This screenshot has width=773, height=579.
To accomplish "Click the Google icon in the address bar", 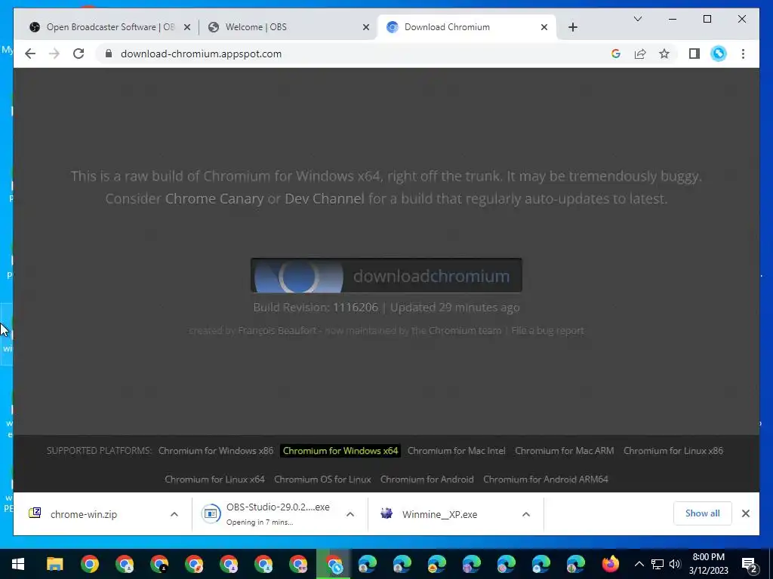I will (616, 54).
